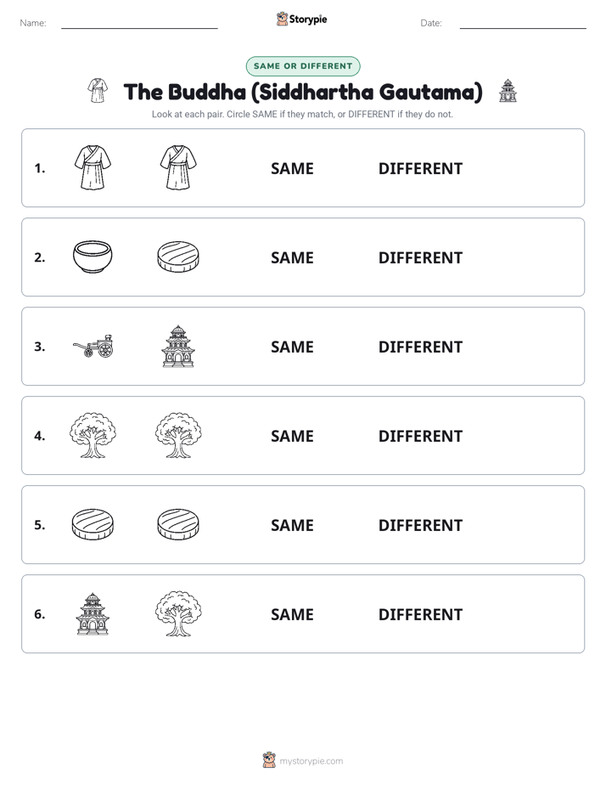Select SAME for question 5
Viewport: 606px width, 785px height.
click(292, 525)
